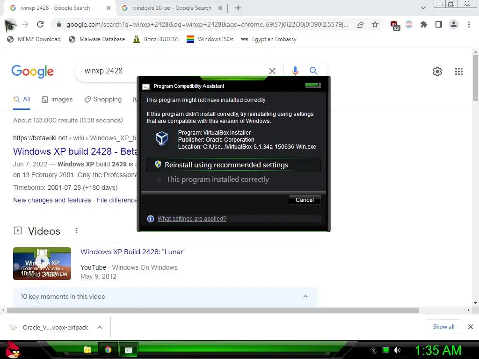The image size is (479, 359).
Task: Open the Extensions puzzle icon
Action: [x=423, y=24]
